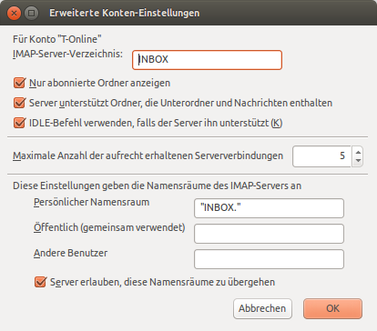Click the Serververbindungen number field showing 5

(x=321, y=156)
